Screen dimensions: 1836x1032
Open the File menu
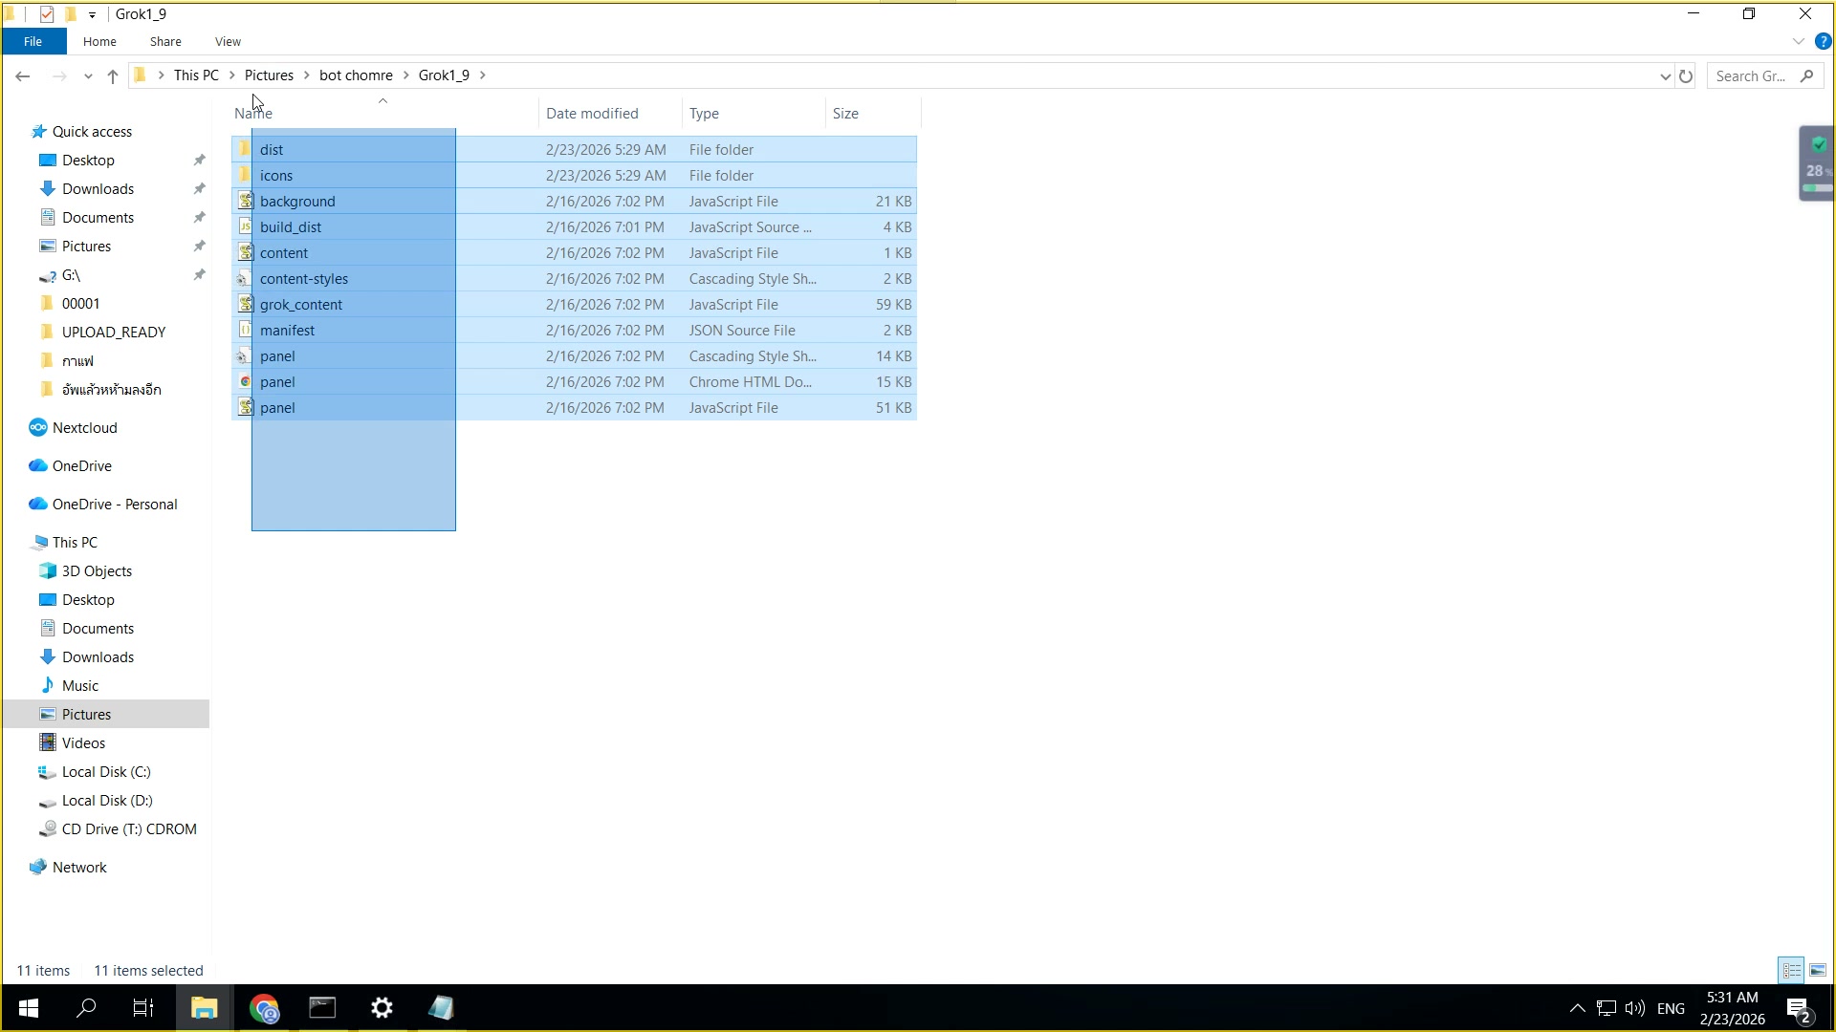coord(33,41)
